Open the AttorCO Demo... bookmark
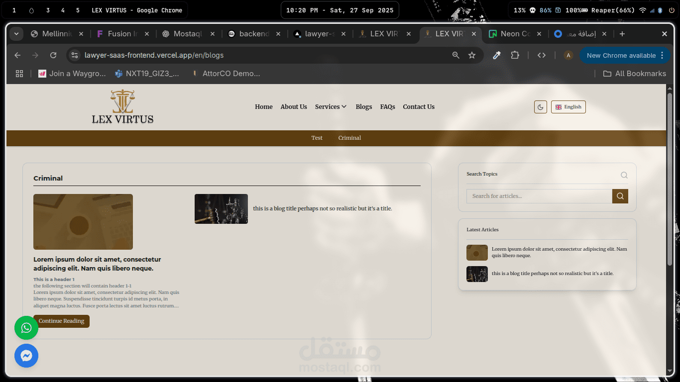The width and height of the screenshot is (680, 382). click(x=226, y=74)
